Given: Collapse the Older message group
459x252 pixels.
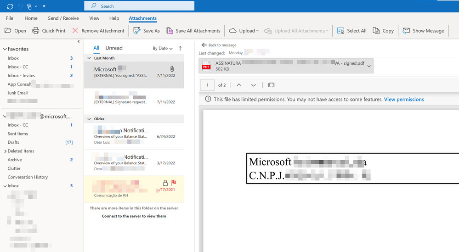Looking at the screenshot, I should (89, 119).
